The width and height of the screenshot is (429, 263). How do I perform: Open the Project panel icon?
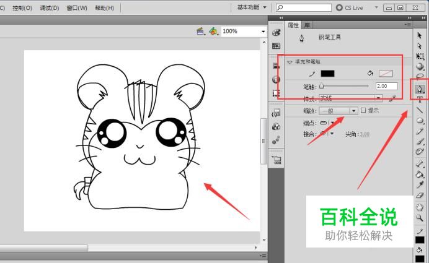276,160
